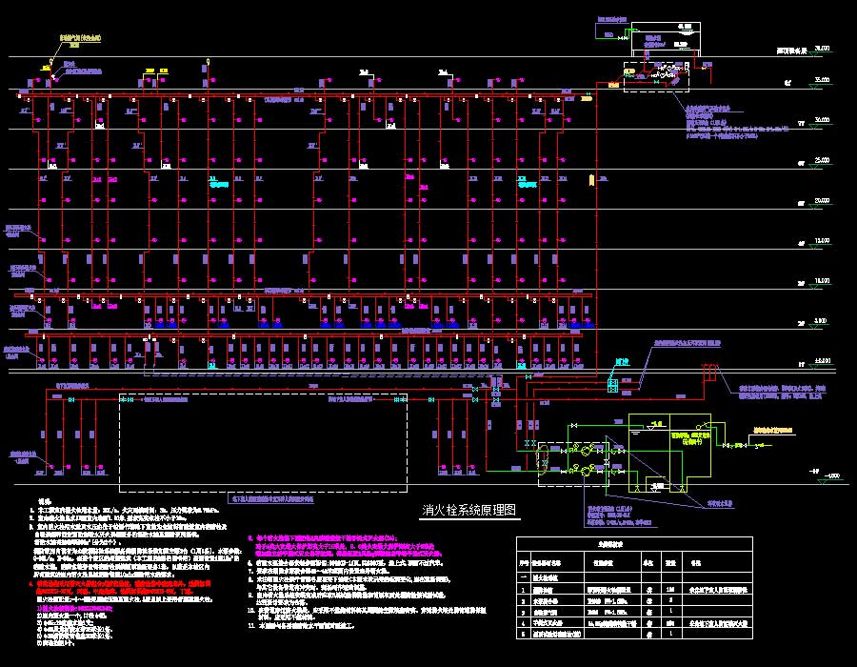Image resolution: width=857 pixels, height=667 pixels.
Task: Select the float valve symbol inside the tank
Action: [703, 427]
